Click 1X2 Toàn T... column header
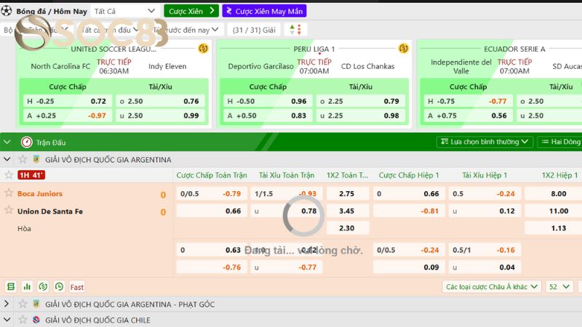This screenshot has height=327, width=582. tap(347, 175)
